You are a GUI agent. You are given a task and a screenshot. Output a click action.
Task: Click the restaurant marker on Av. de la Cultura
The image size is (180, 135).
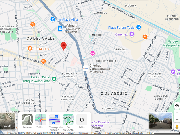43,61
